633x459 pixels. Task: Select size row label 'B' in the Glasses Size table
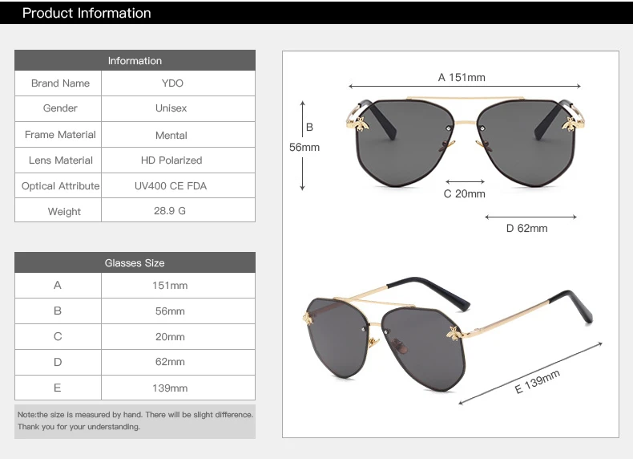click(58, 311)
